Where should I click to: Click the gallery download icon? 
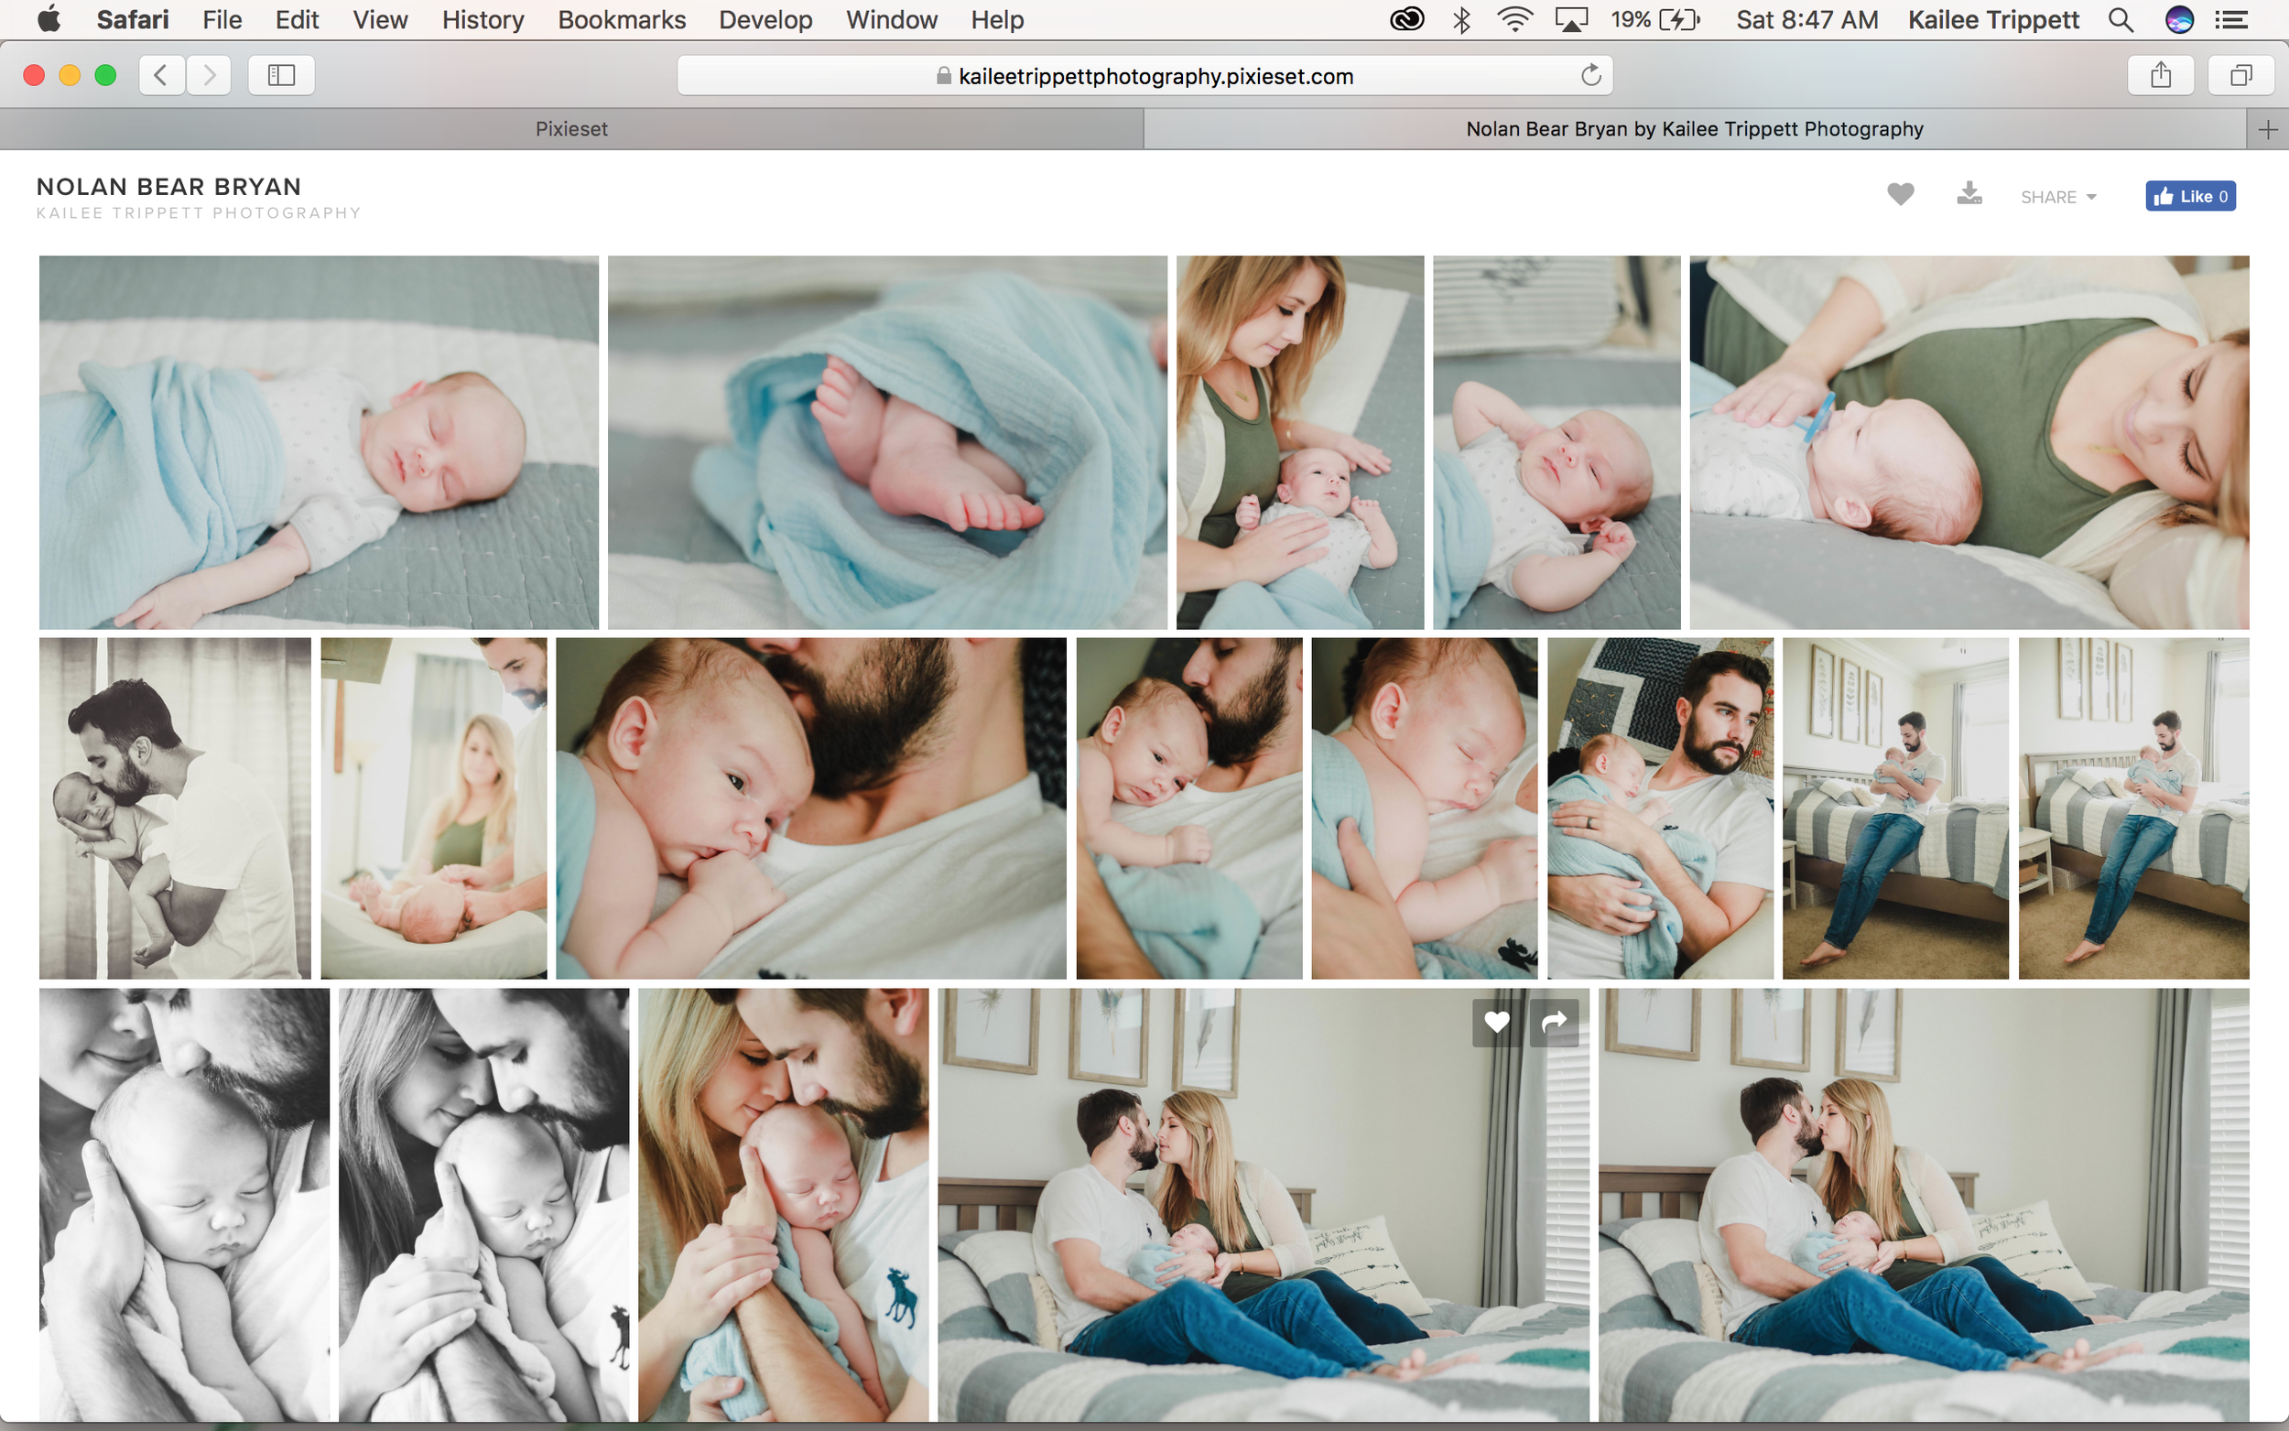pos(1969,194)
